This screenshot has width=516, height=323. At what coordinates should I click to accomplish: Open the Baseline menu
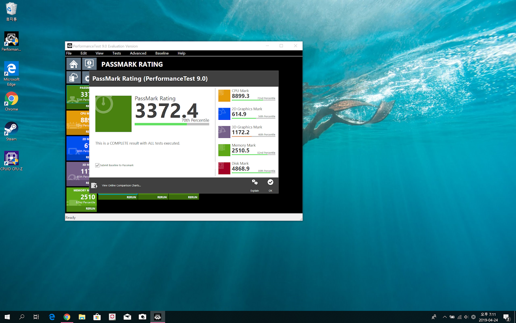[x=162, y=53]
